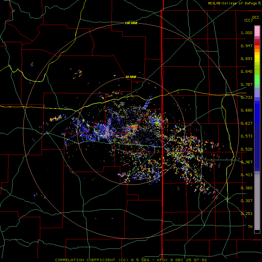Pick the red swatch just above 0.947 on the color bar

coord(257,44)
